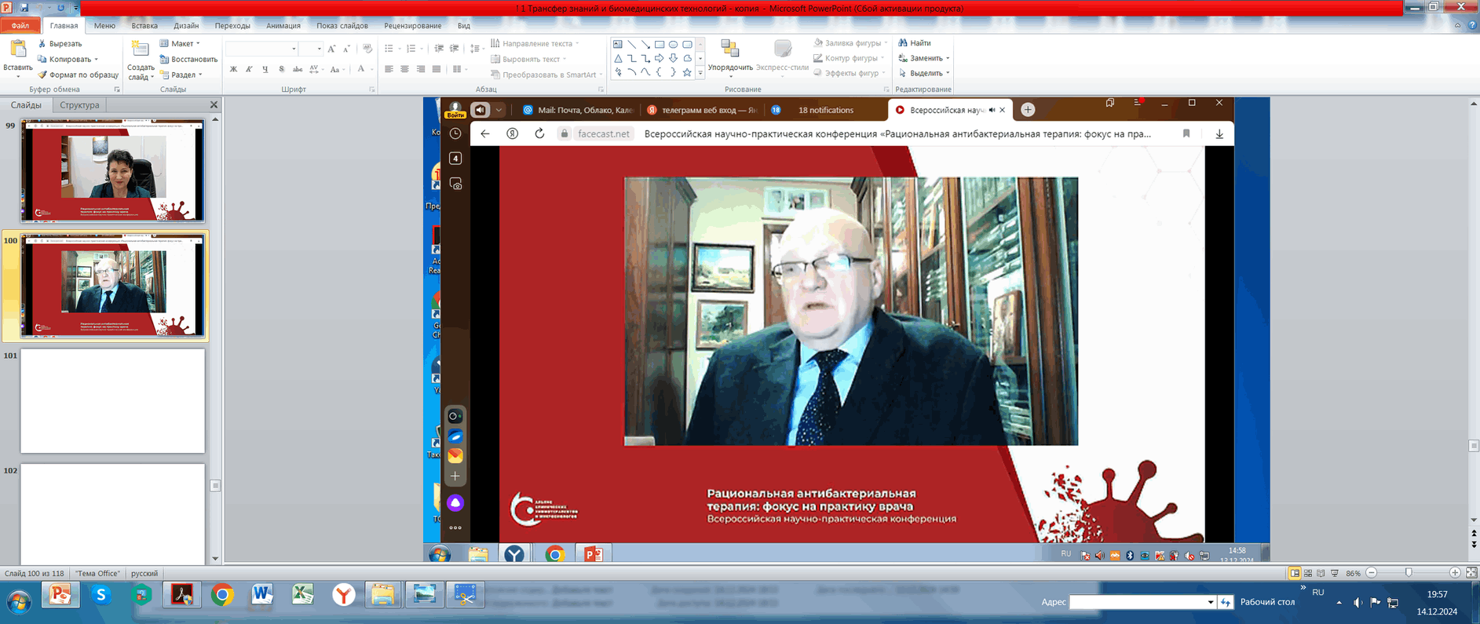Select the right block arrow shape
This screenshot has height=624, width=1480.
[660, 58]
